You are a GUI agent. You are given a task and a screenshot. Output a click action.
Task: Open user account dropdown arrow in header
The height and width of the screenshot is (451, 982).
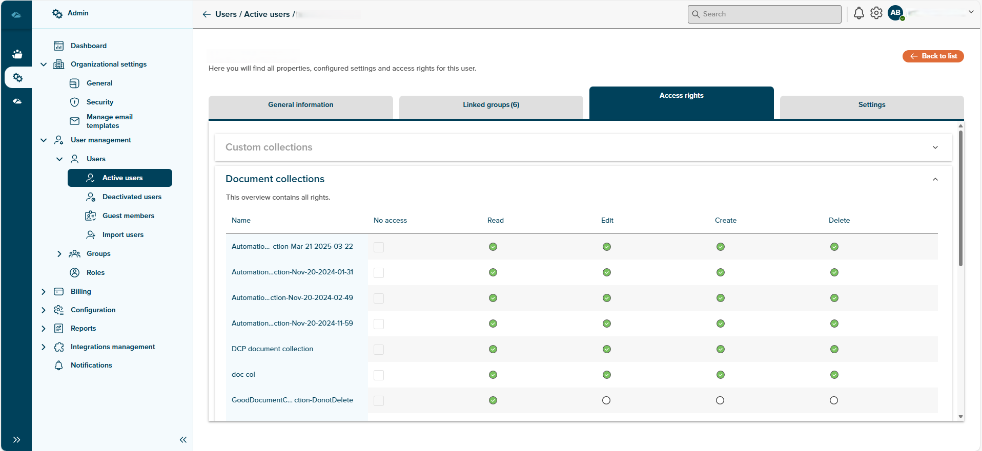971,12
